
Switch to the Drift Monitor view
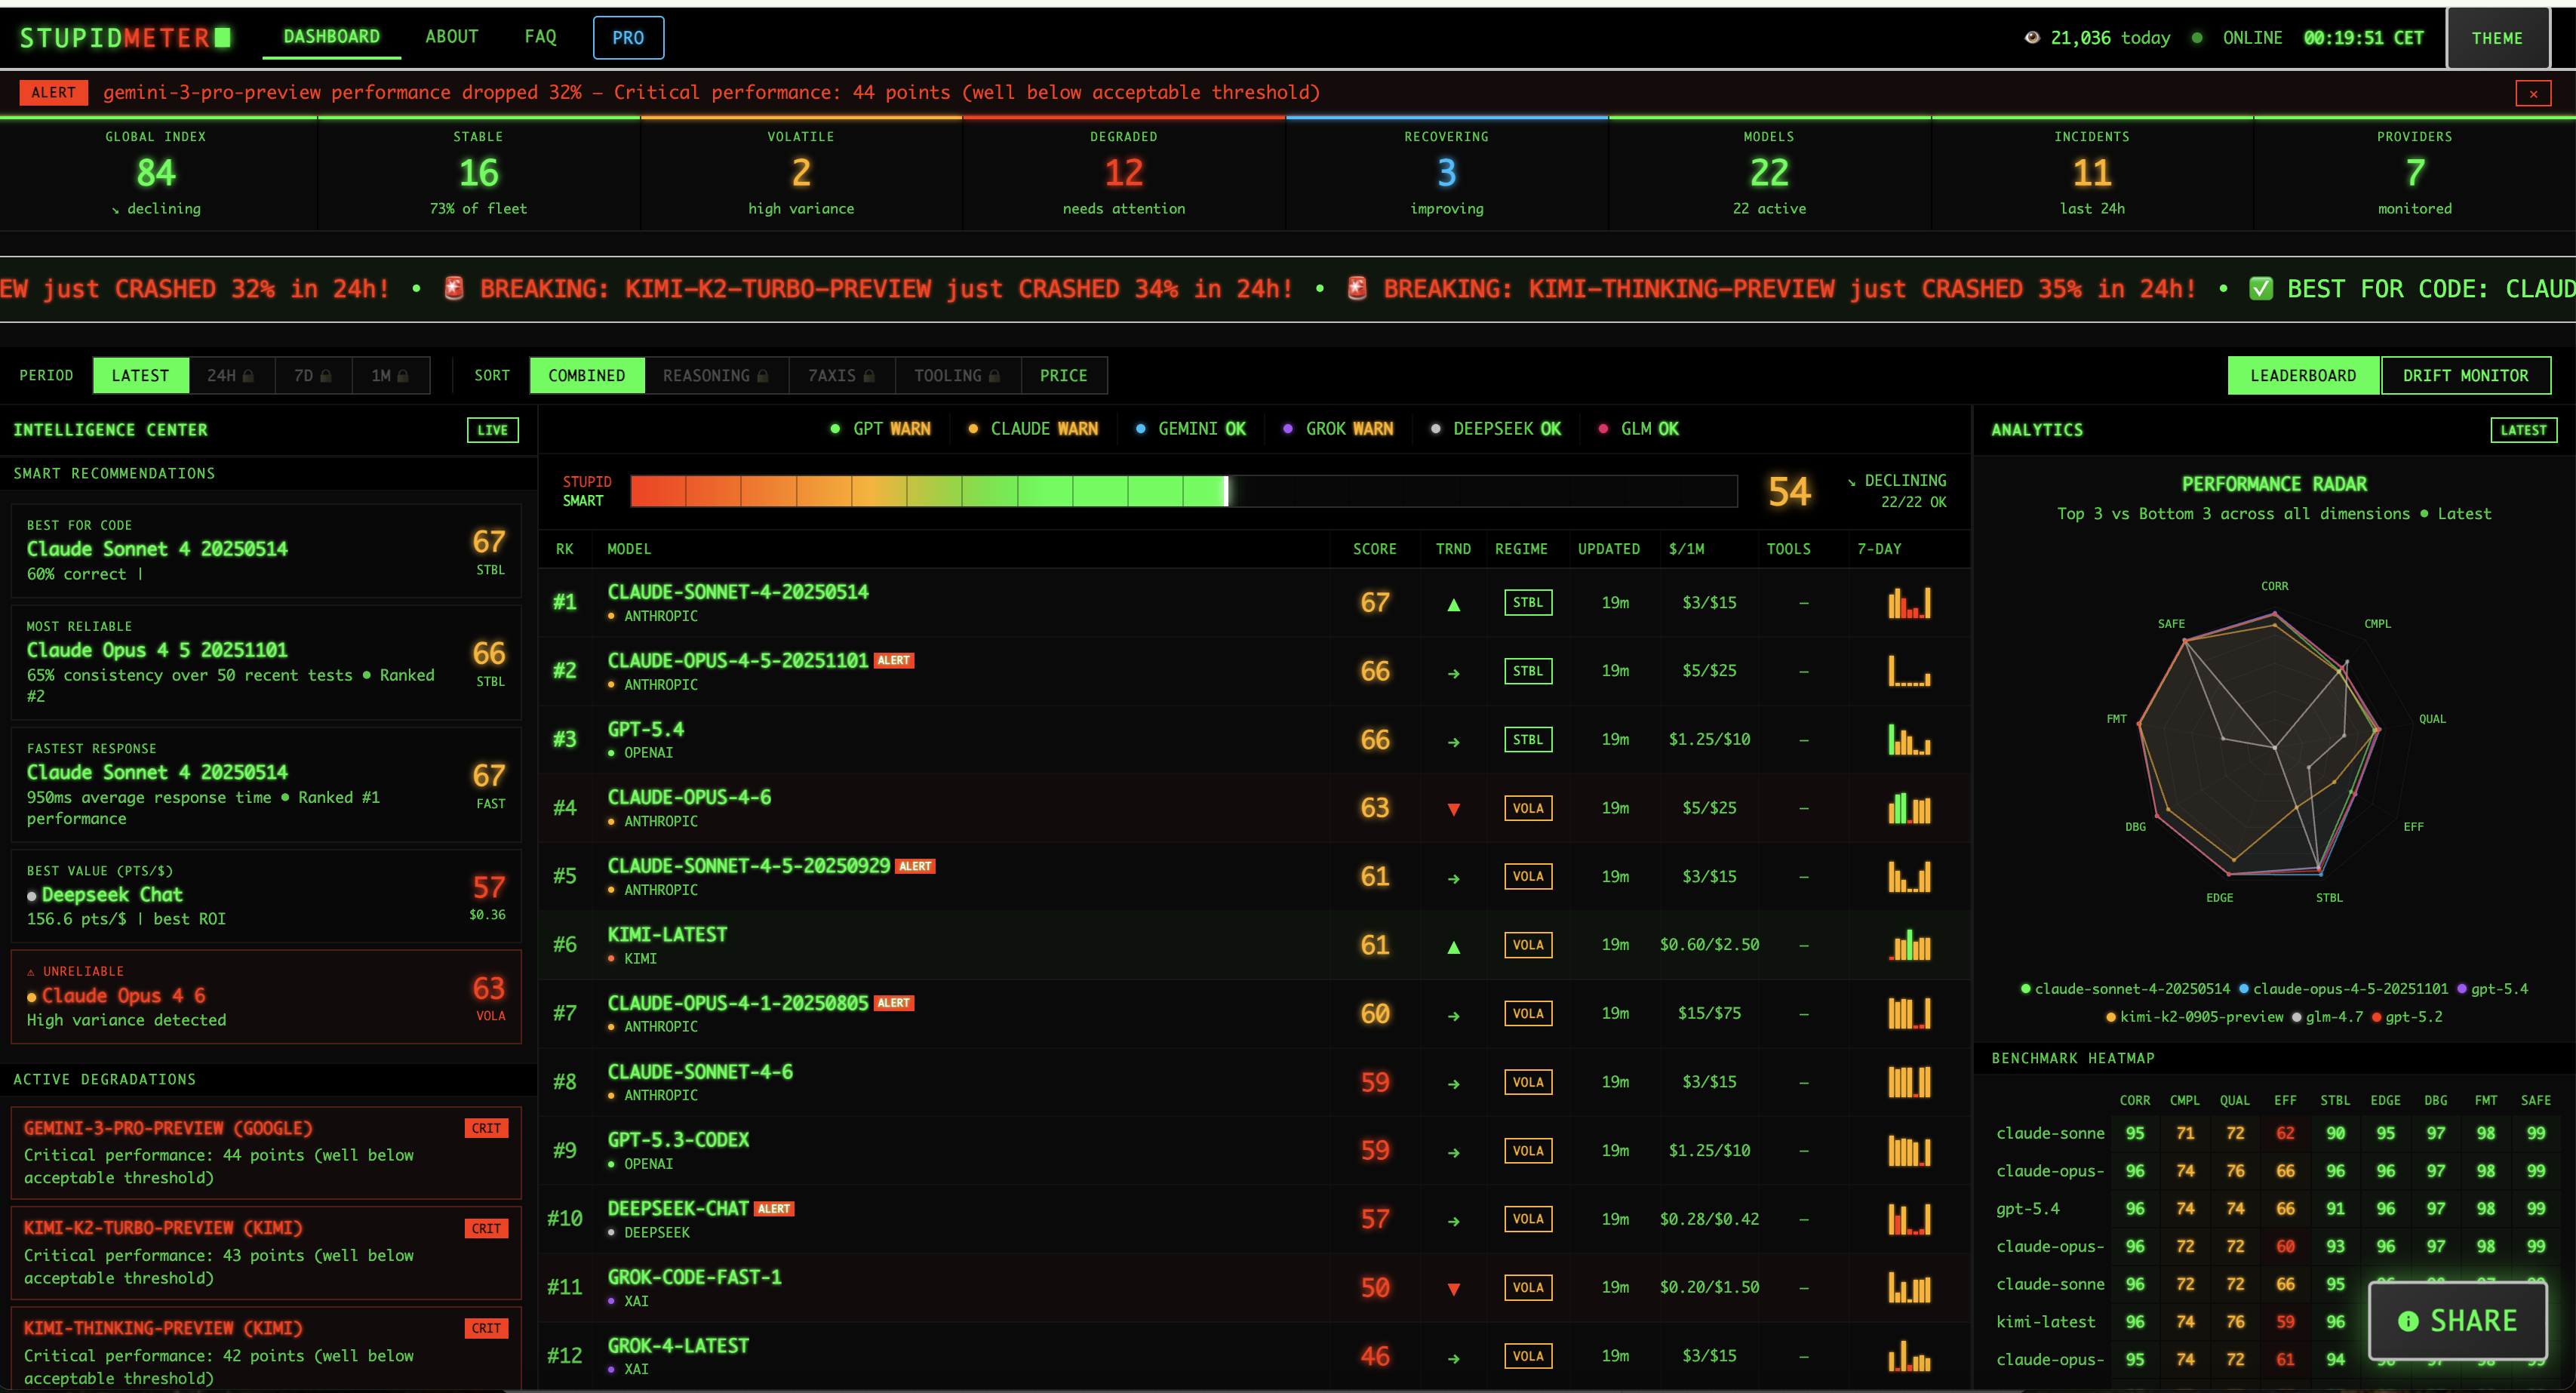[x=2464, y=376]
